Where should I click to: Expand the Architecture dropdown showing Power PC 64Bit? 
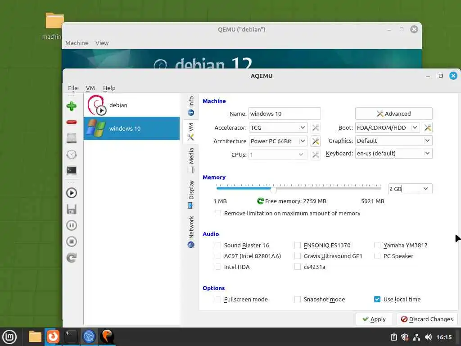pos(278,141)
